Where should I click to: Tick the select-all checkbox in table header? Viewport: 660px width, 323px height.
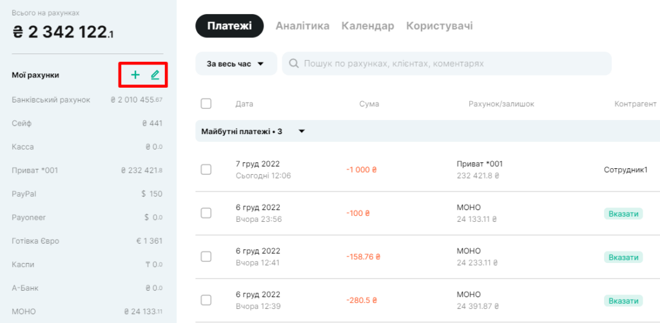pyautogui.click(x=206, y=104)
